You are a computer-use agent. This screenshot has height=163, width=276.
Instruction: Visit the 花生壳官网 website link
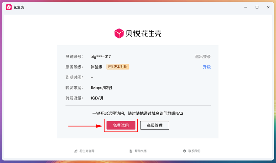pyautogui.click(x=87, y=151)
